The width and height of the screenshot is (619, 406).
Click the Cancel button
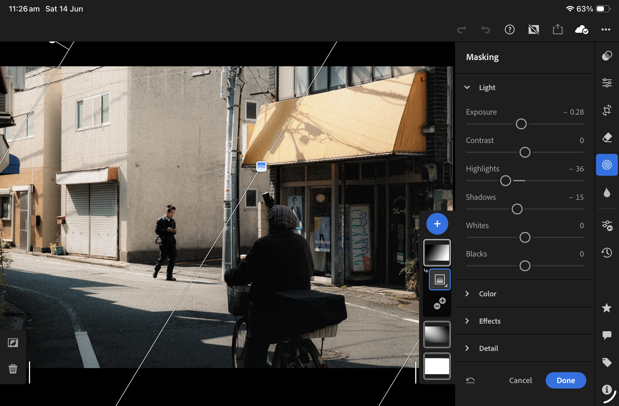click(520, 380)
